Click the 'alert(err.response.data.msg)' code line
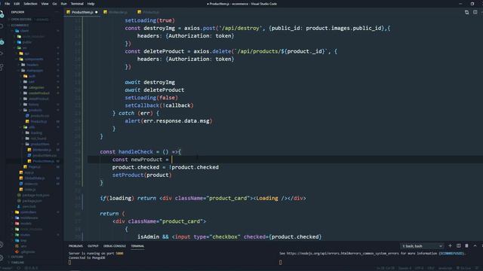Viewport: 483px width, 271px height. 168,120
